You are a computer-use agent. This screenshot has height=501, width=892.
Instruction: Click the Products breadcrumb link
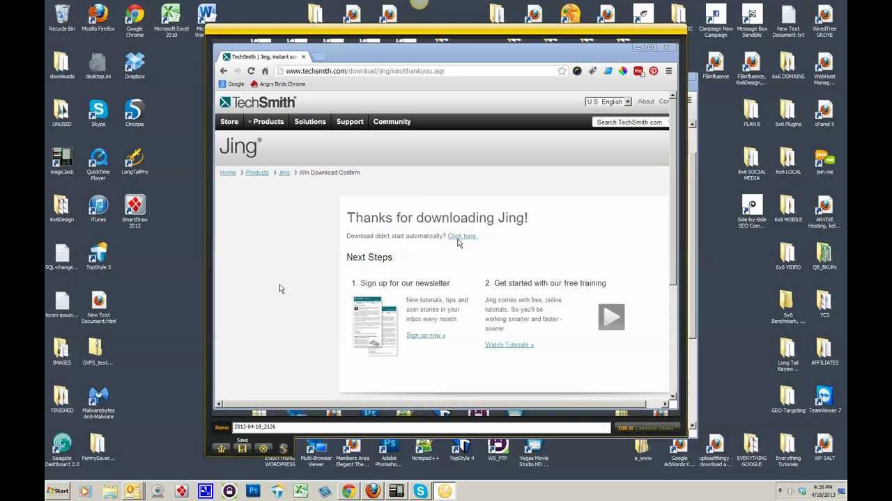pyautogui.click(x=257, y=173)
